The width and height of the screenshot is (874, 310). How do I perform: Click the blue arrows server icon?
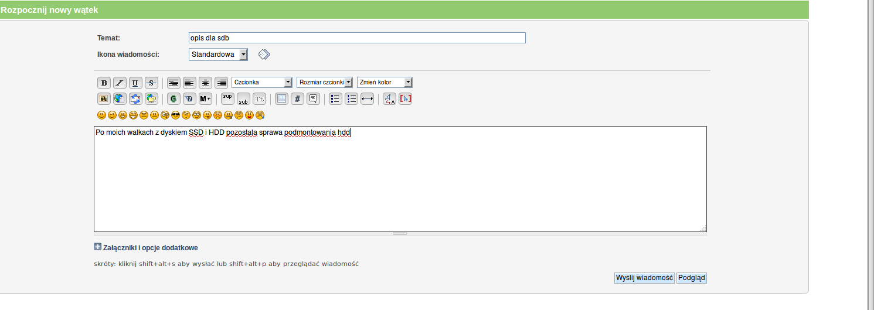(135, 99)
